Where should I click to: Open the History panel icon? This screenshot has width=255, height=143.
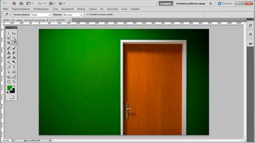(251, 25)
